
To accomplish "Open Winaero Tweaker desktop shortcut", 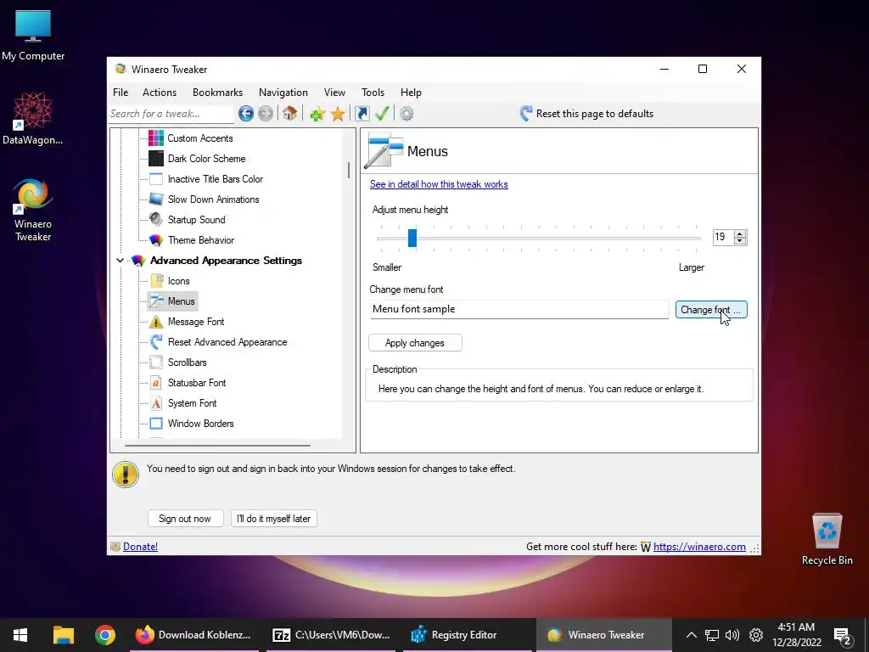I will (33, 211).
